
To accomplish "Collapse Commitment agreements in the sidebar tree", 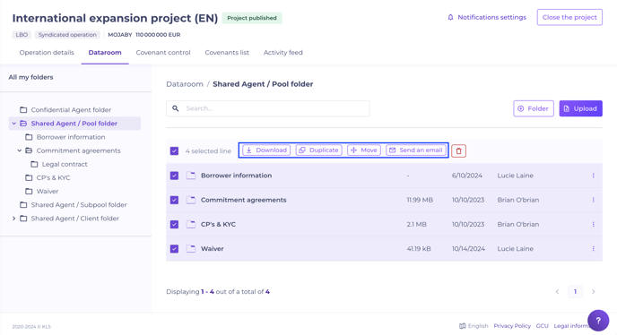I will (20, 150).
